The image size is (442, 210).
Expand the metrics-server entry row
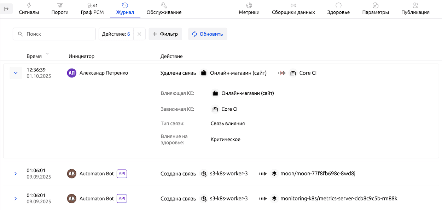pos(16,199)
